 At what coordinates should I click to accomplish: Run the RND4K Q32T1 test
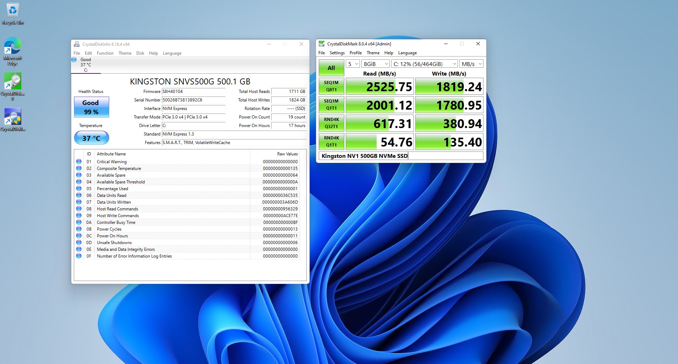click(331, 123)
